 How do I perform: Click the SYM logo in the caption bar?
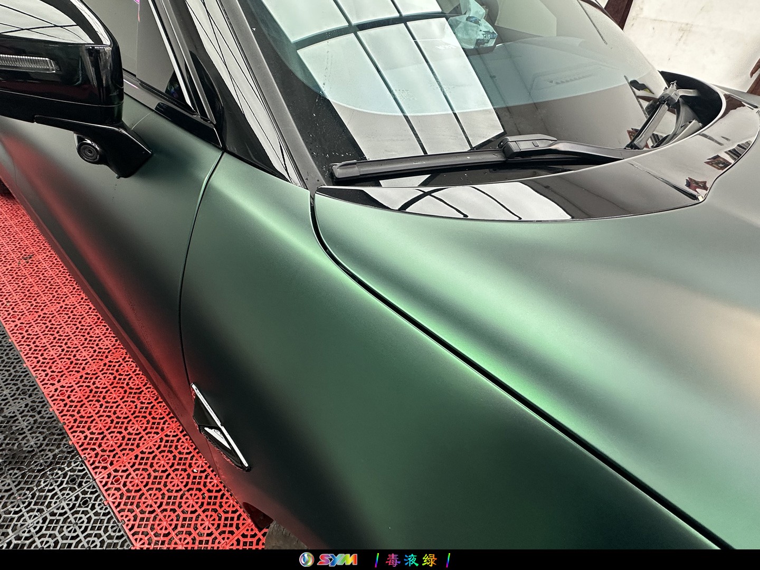(x=328, y=559)
